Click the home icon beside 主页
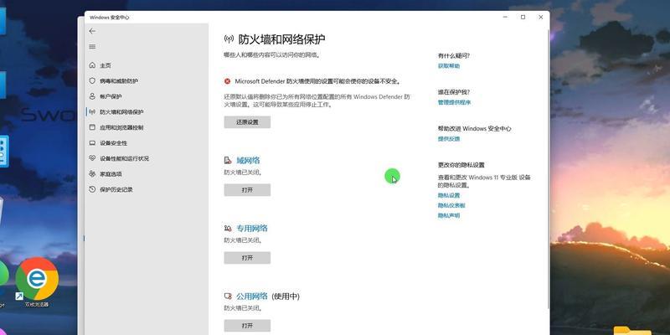670x335 pixels. (92, 65)
